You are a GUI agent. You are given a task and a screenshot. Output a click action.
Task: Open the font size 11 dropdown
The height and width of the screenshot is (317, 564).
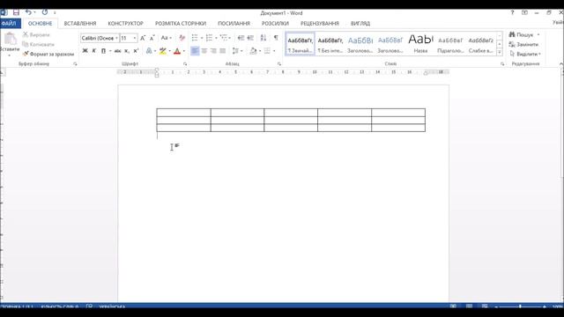[135, 38]
